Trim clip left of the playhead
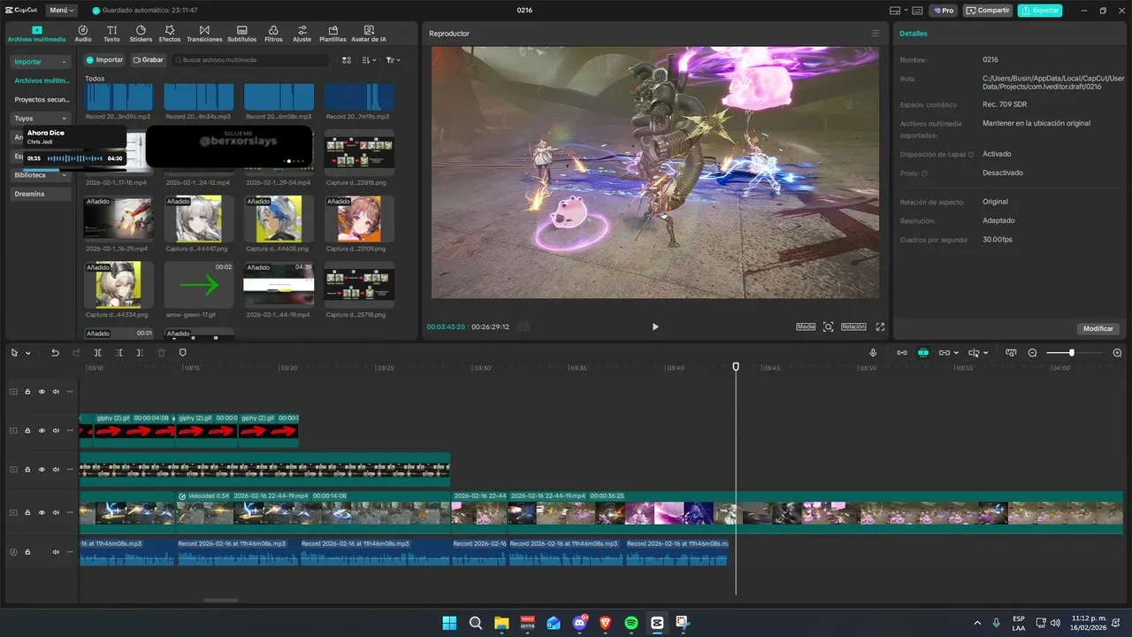 119,352
